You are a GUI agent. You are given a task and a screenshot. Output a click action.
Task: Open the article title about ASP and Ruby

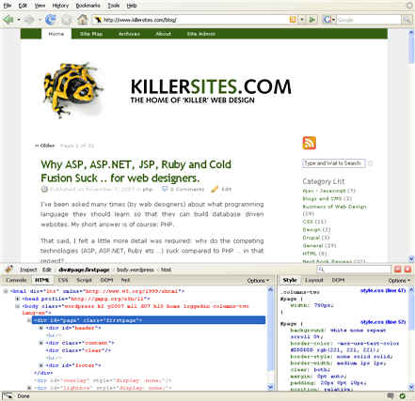tap(136, 171)
